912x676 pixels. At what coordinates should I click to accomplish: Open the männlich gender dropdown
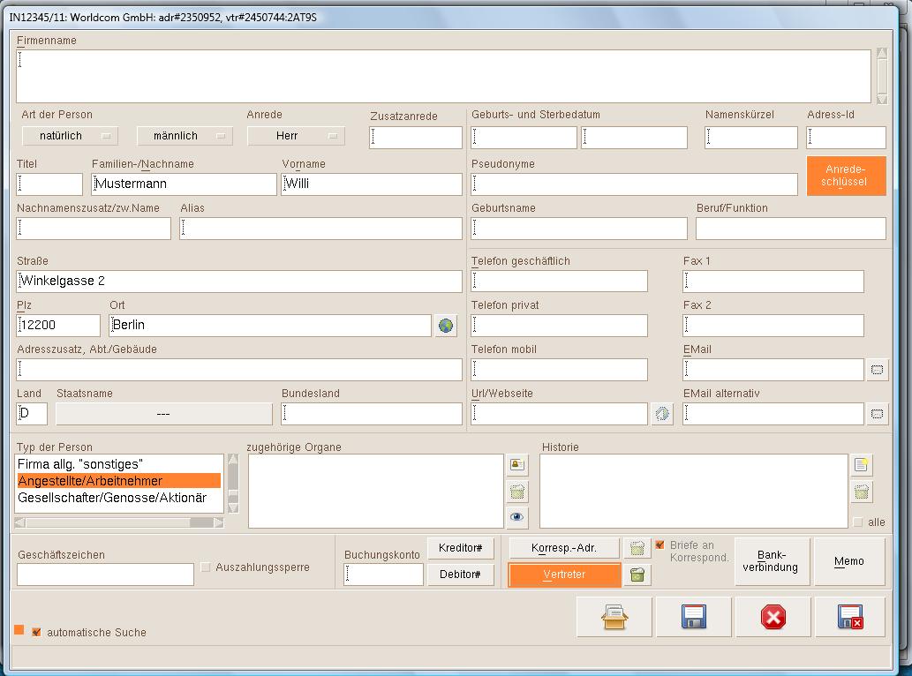(185, 136)
